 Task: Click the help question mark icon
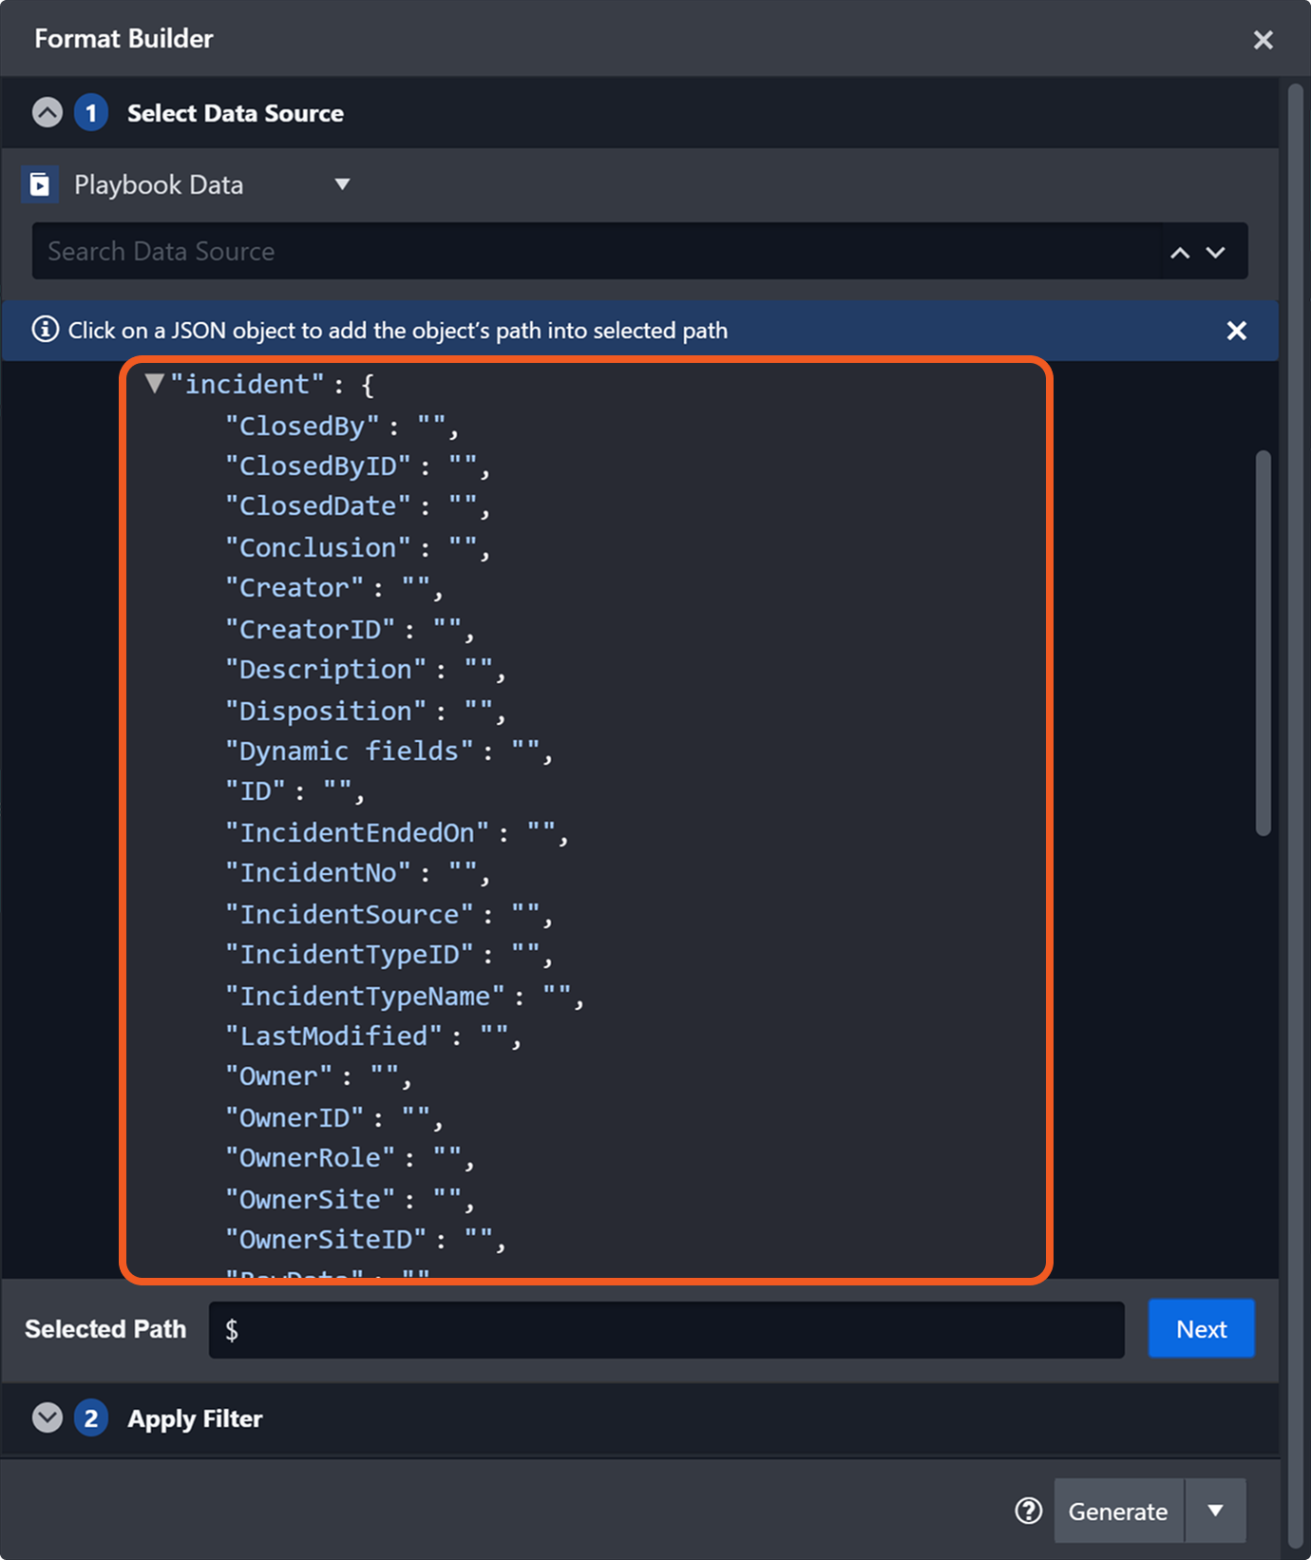(x=1028, y=1511)
